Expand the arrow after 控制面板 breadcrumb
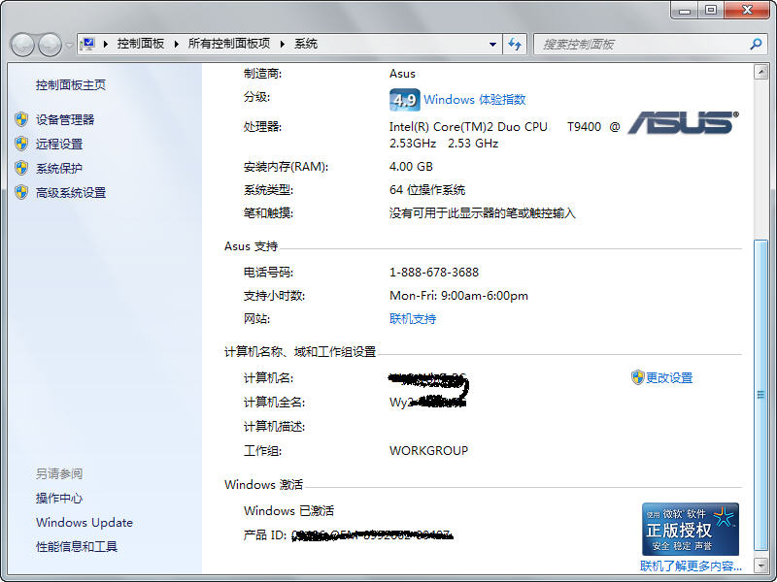The height and width of the screenshot is (582, 777). pyautogui.click(x=177, y=44)
